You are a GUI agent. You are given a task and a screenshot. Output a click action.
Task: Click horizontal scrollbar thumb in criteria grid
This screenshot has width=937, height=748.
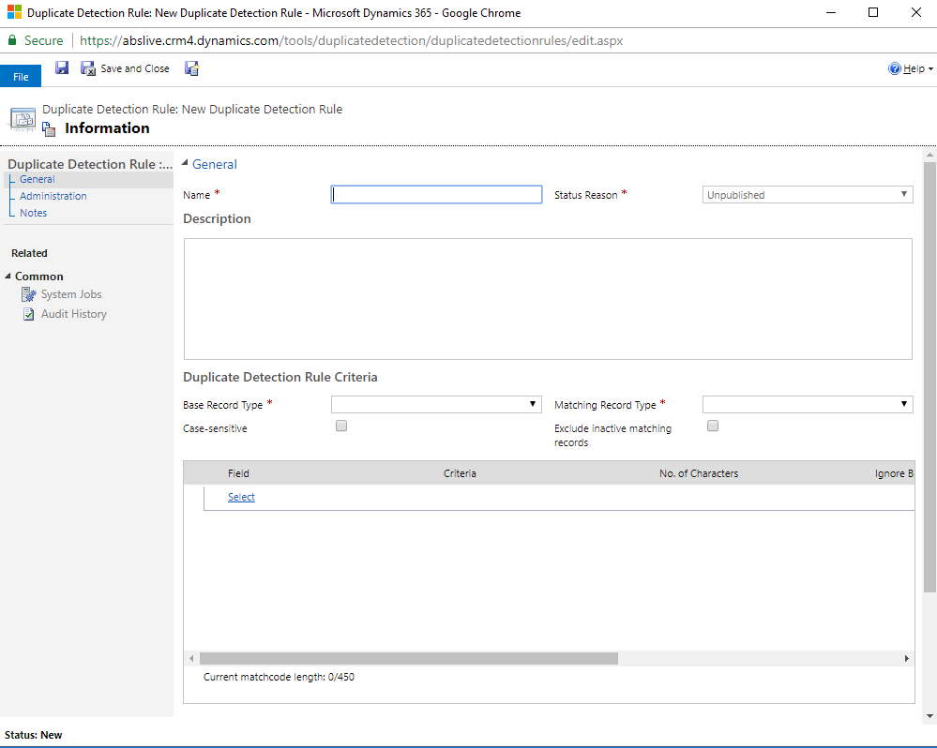pos(409,658)
